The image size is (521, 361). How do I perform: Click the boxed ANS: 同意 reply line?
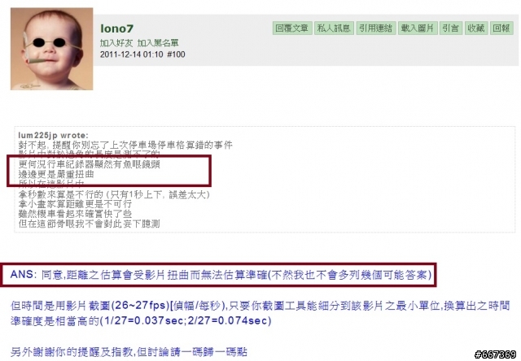pos(221,275)
